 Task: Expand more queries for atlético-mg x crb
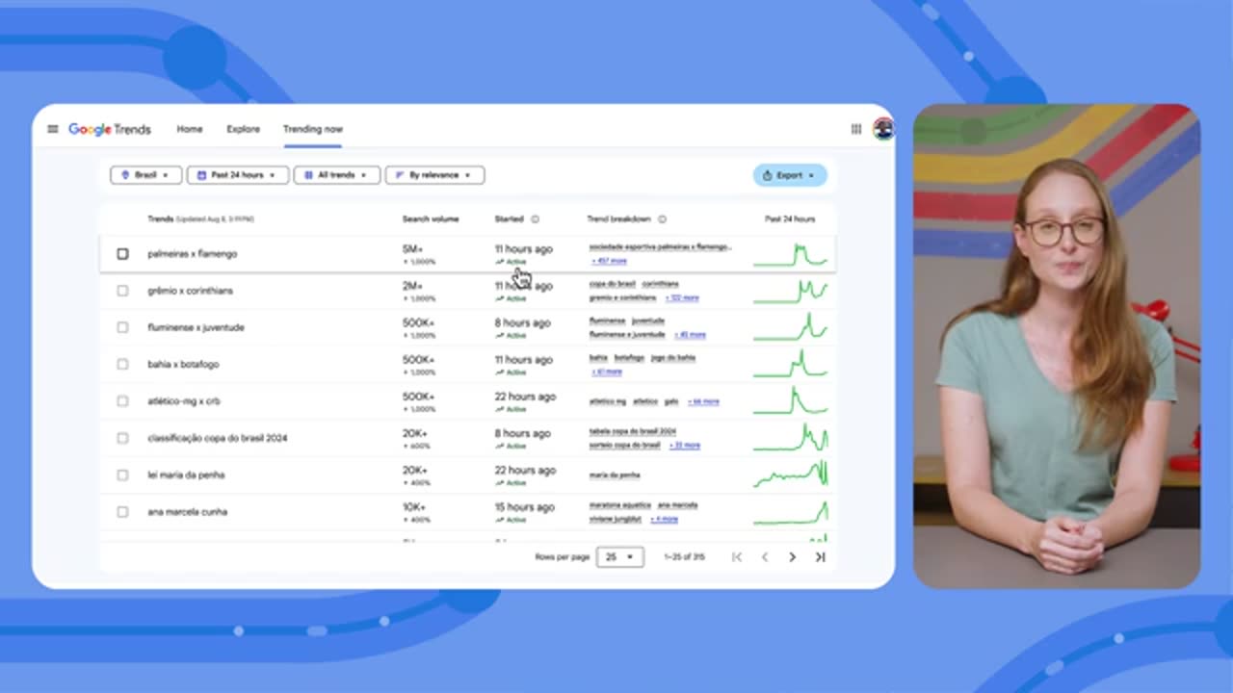pos(703,401)
